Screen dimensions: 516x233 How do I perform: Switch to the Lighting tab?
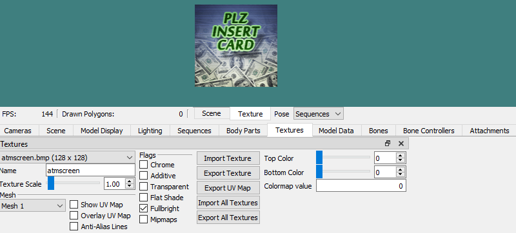click(x=150, y=131)
